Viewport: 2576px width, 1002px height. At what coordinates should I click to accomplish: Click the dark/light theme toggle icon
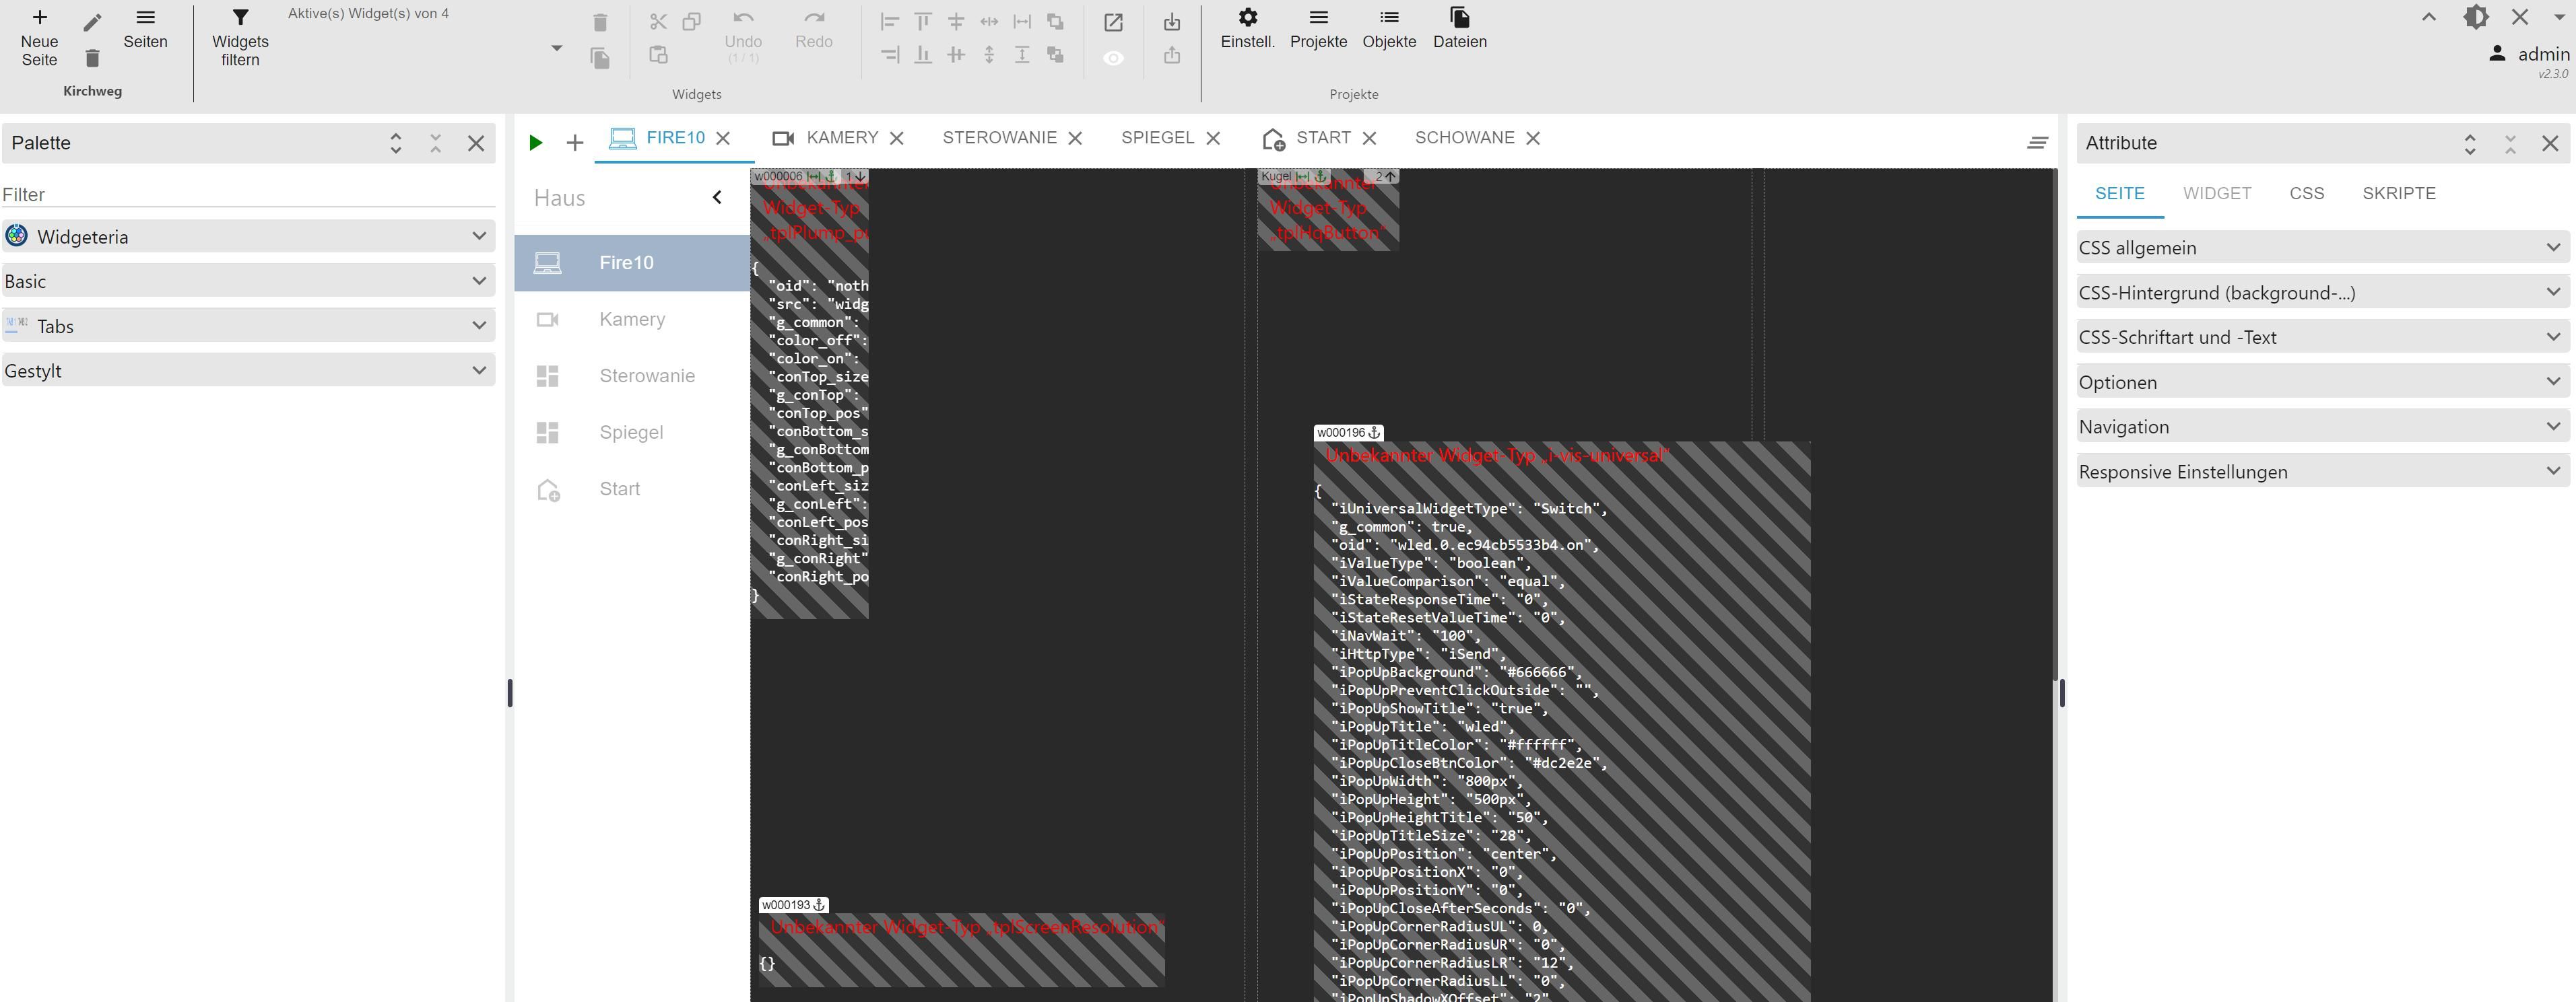(x=2476, y=17)
